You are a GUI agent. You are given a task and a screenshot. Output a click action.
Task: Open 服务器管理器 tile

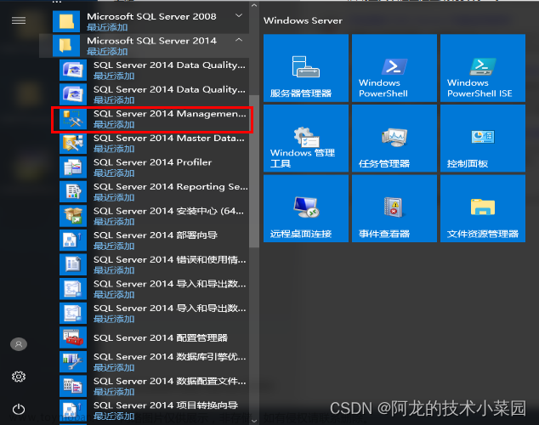306,68
